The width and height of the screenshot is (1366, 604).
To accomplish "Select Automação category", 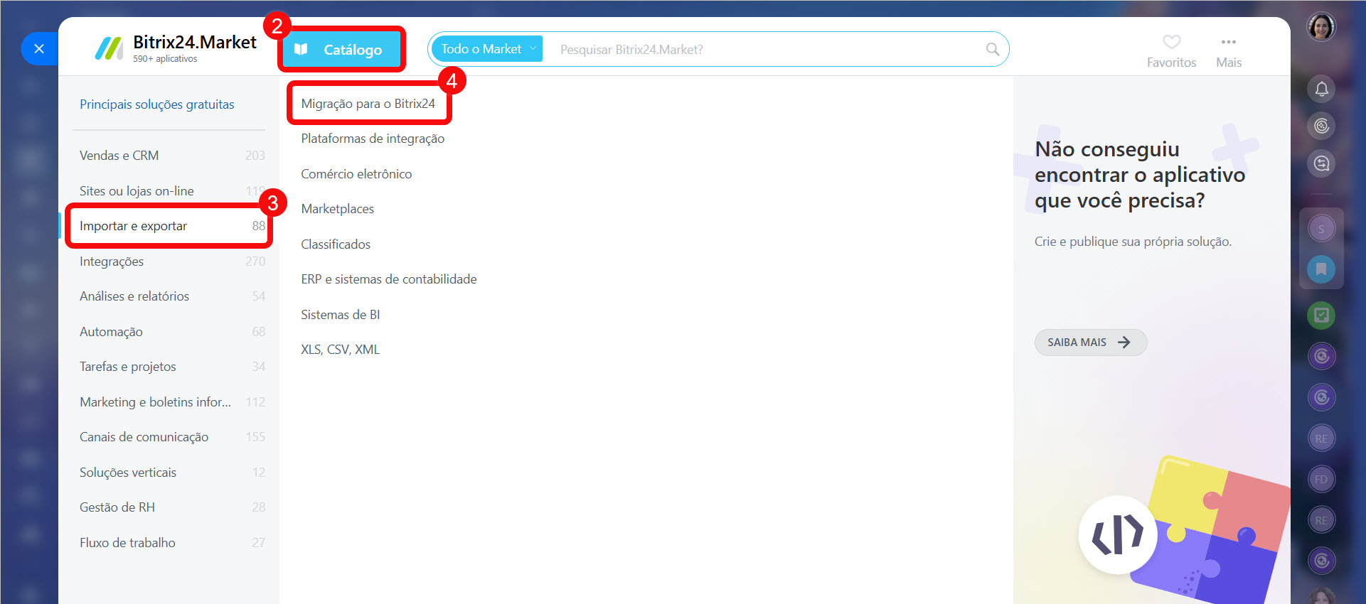I will coord(172,332).
